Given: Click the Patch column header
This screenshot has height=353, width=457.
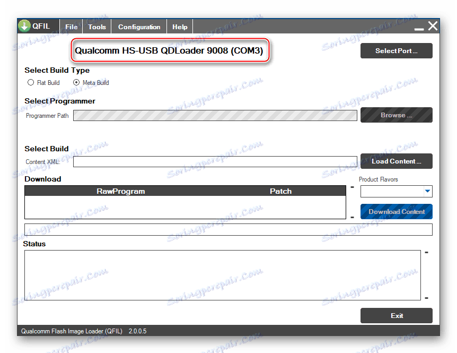Looking at the screenshot, I should click(280, 191).
